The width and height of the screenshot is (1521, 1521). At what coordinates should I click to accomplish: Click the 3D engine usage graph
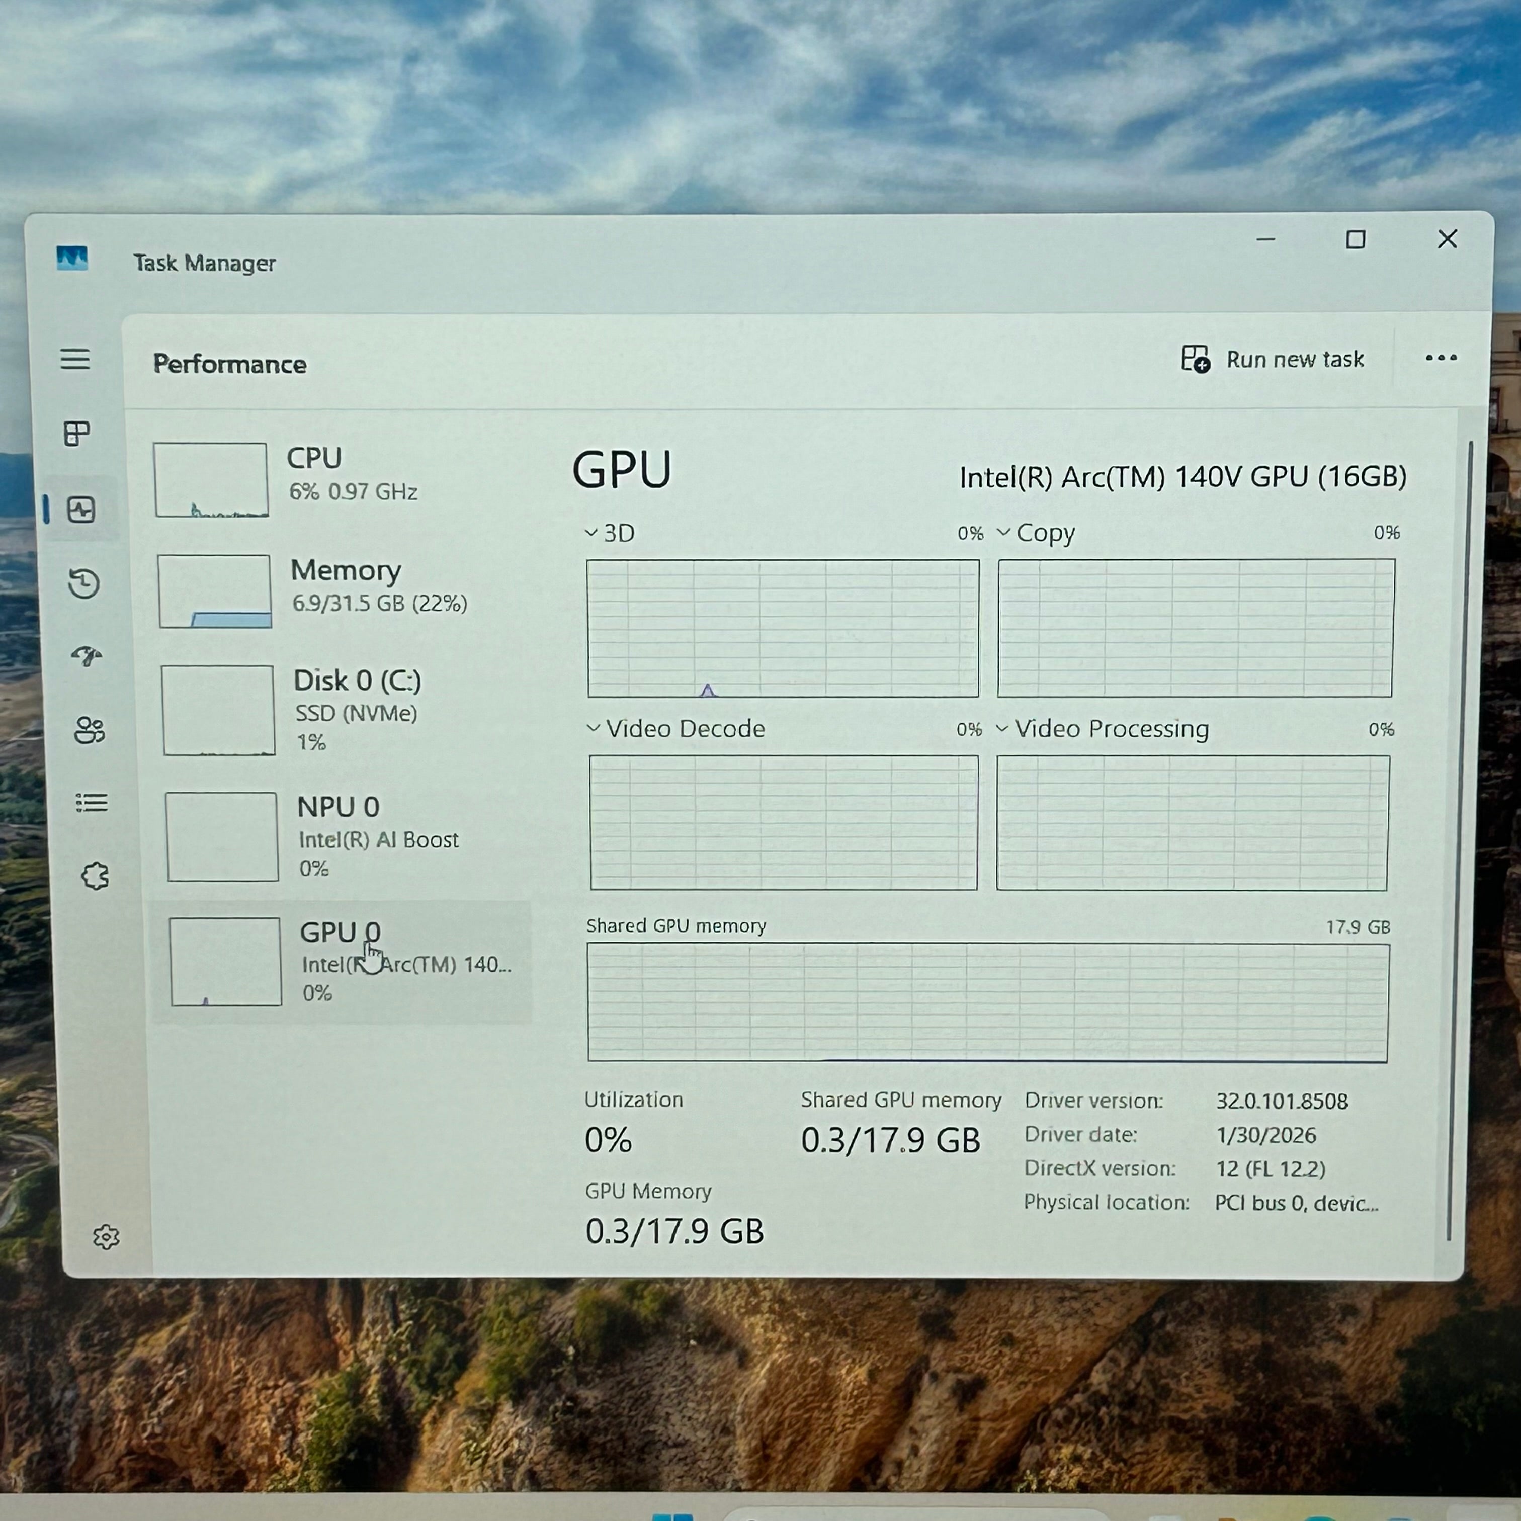(783, 628)
